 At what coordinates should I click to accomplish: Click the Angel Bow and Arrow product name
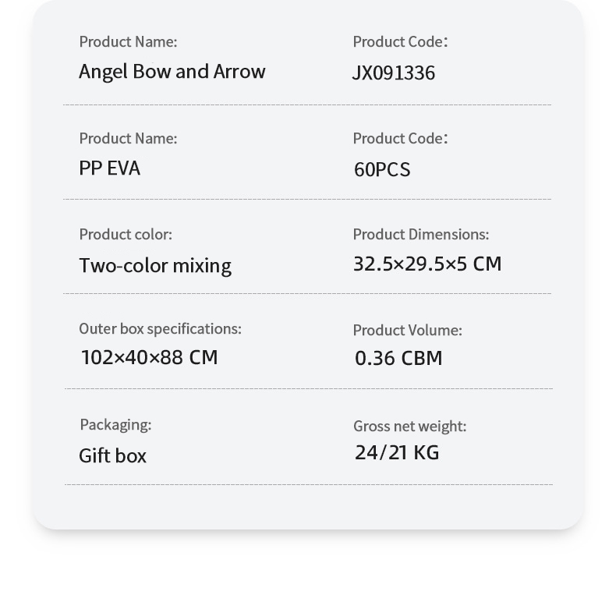172,72
